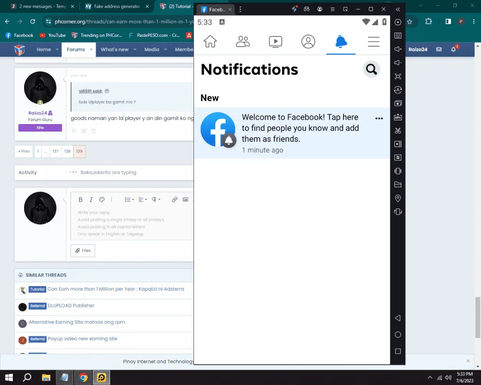
Task: Open the Forums nav tab
Action: (76, 49)
